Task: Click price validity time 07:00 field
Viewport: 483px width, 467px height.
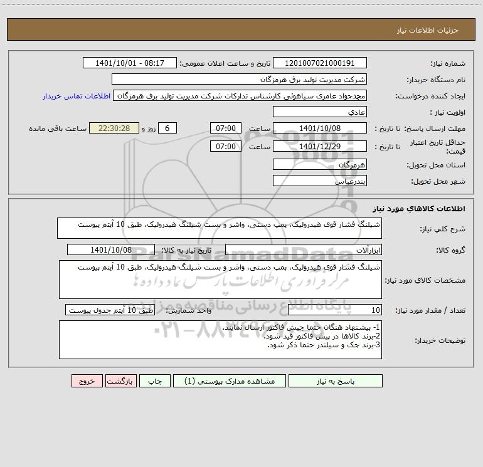Action: point(225,146)
